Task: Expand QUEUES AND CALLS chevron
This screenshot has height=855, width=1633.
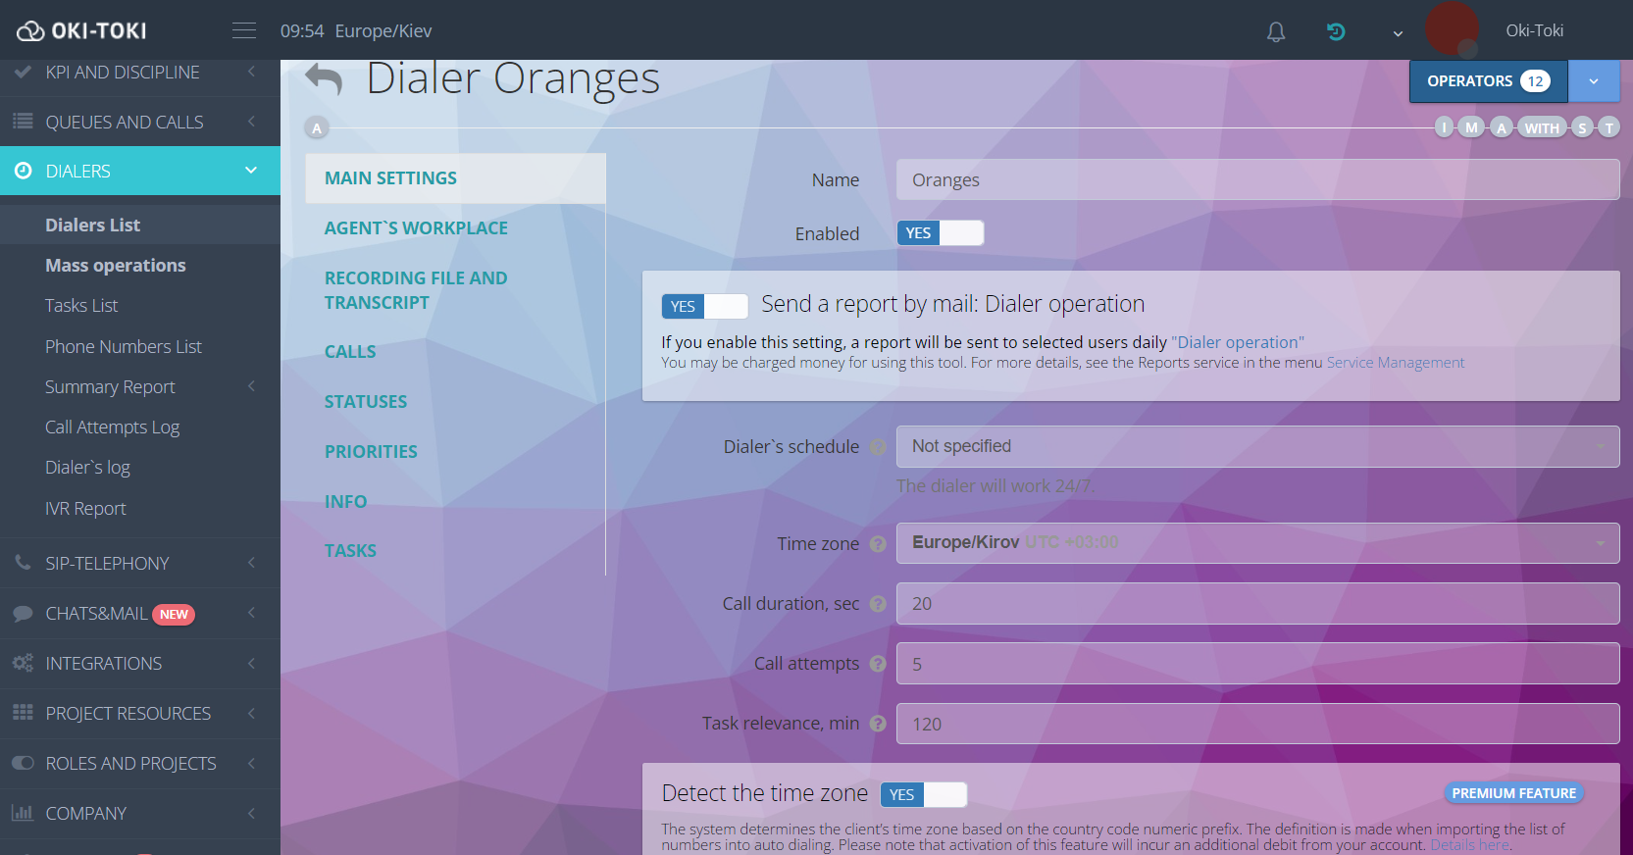Action: (251, 122)
